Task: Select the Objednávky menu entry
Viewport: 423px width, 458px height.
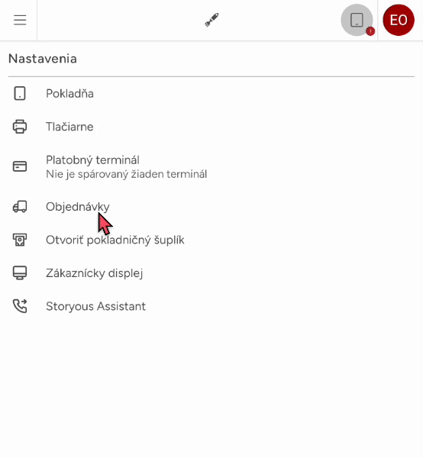Action: (x=211, y=207)
